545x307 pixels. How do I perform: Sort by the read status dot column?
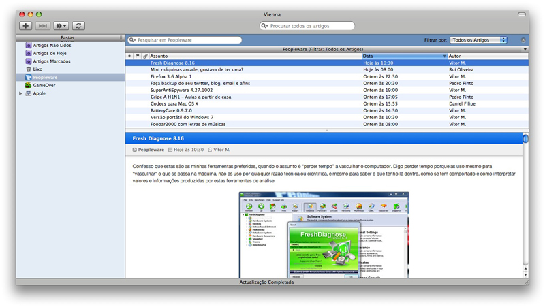click(x=129, y=56)
